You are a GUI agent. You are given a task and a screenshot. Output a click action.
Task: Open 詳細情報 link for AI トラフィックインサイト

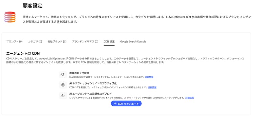(x=152, y=87)
